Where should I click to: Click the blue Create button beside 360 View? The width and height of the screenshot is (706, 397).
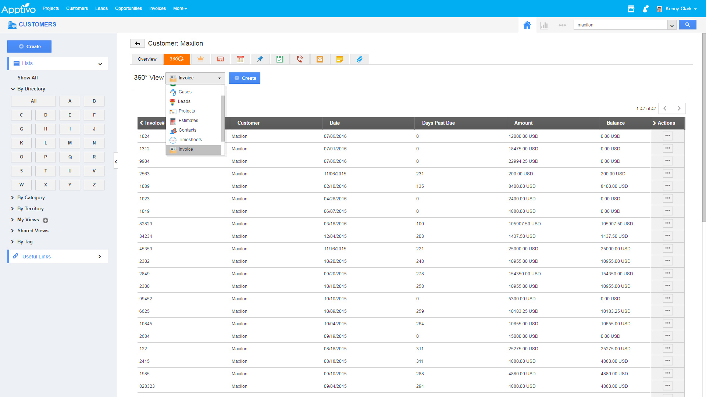point(245,78)
